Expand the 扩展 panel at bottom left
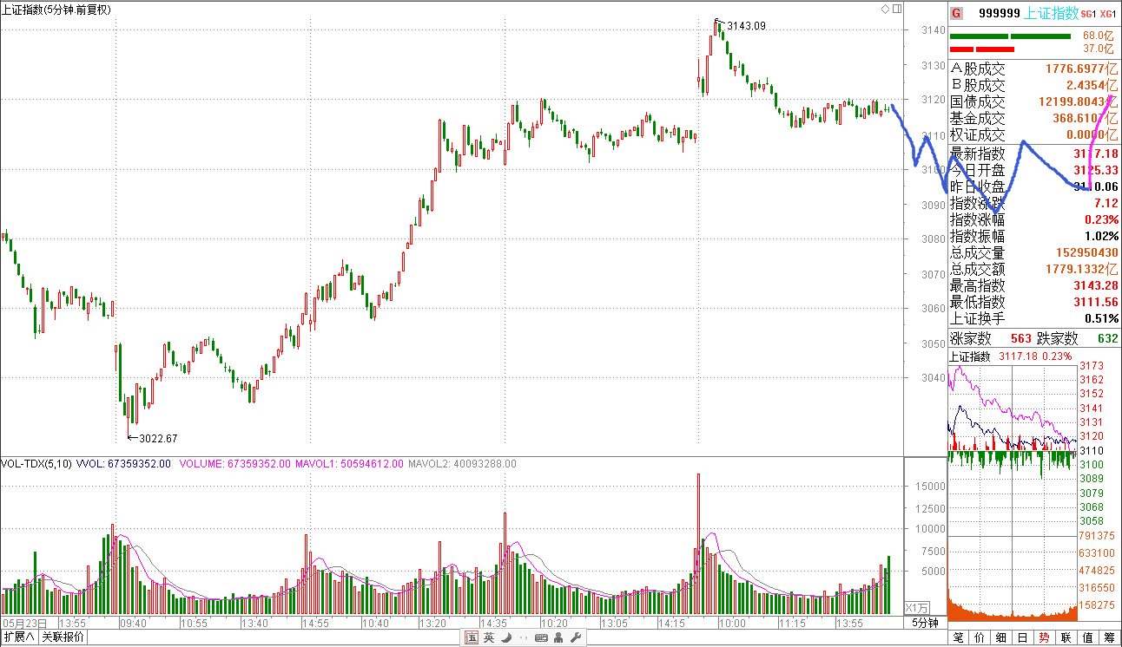The width and height of the screenshot is (1122, 647). [x=18, y=637]
